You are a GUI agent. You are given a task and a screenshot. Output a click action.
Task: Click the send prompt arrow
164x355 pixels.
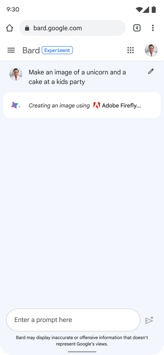150,320
